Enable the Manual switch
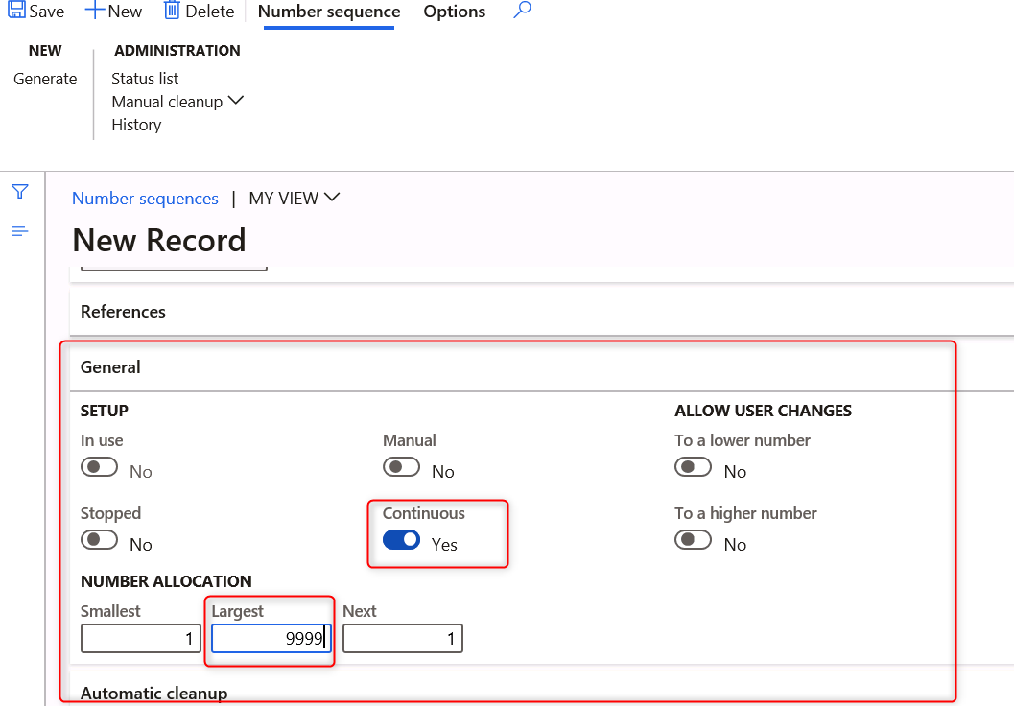1014x706 pixels. 401,466
